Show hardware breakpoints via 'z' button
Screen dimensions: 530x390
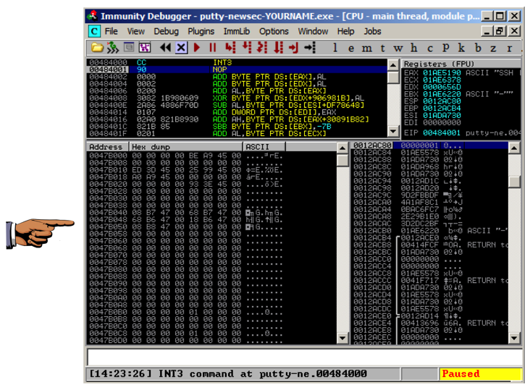pyautogui.click(x=493, y=48)
